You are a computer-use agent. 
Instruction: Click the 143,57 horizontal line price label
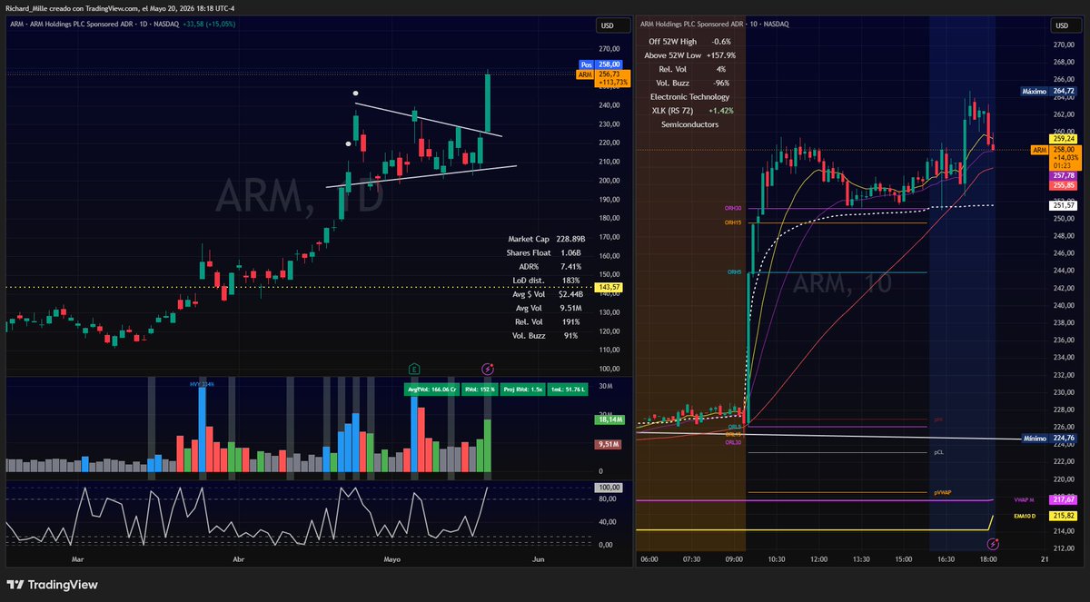[609, 287]
